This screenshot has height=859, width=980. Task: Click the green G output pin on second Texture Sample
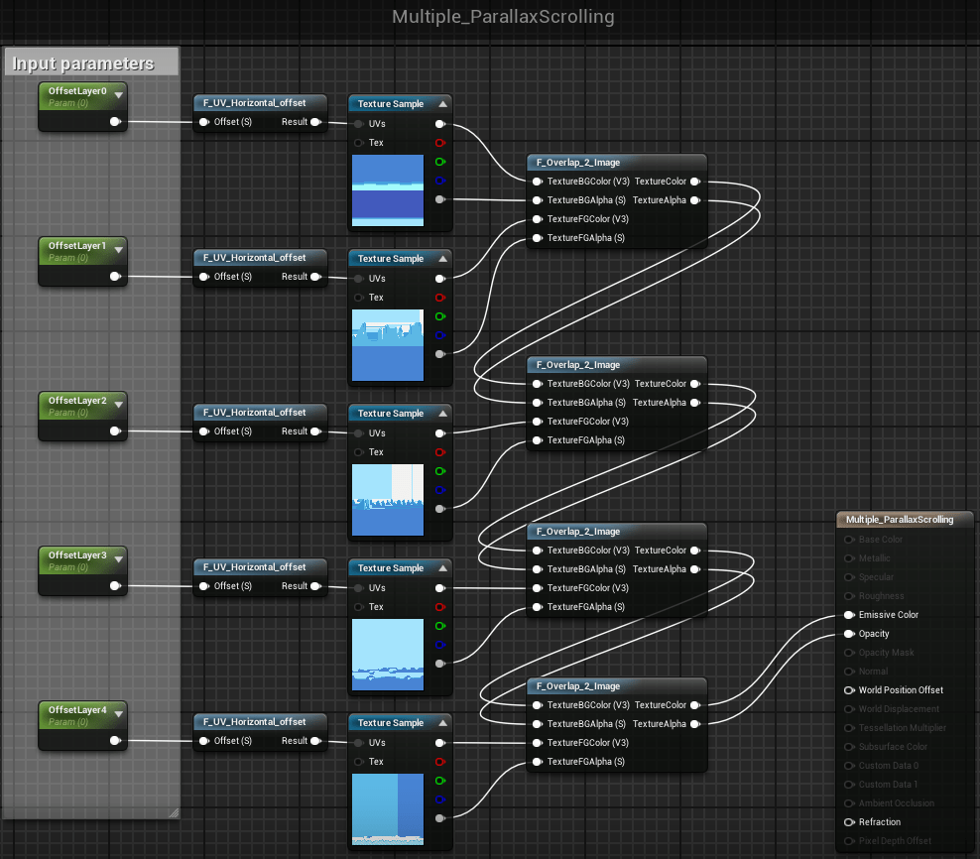pos(440,316)
